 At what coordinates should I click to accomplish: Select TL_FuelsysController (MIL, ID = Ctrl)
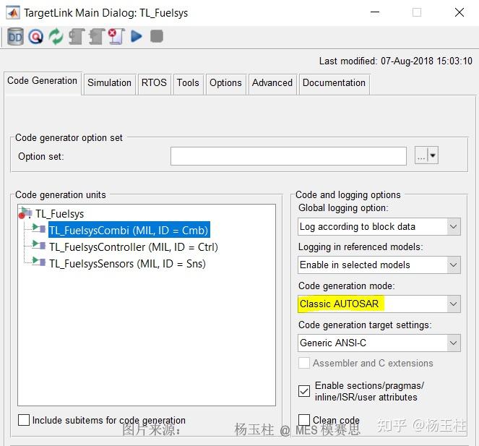[x=134, y=247]
